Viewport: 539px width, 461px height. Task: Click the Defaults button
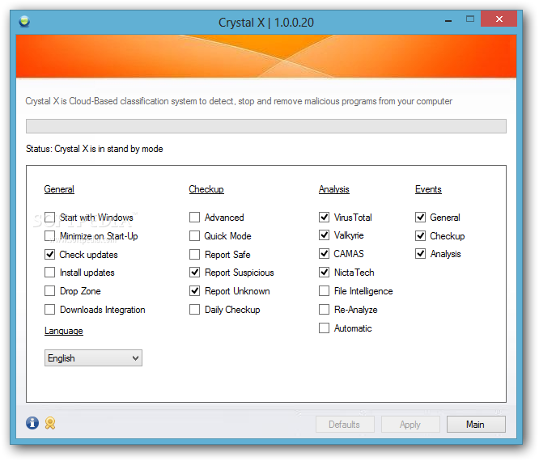click(345, 425)
